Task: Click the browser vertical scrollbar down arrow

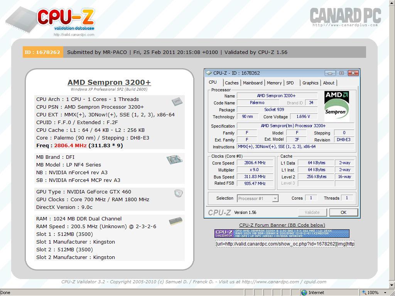Action: pos(392,285)
